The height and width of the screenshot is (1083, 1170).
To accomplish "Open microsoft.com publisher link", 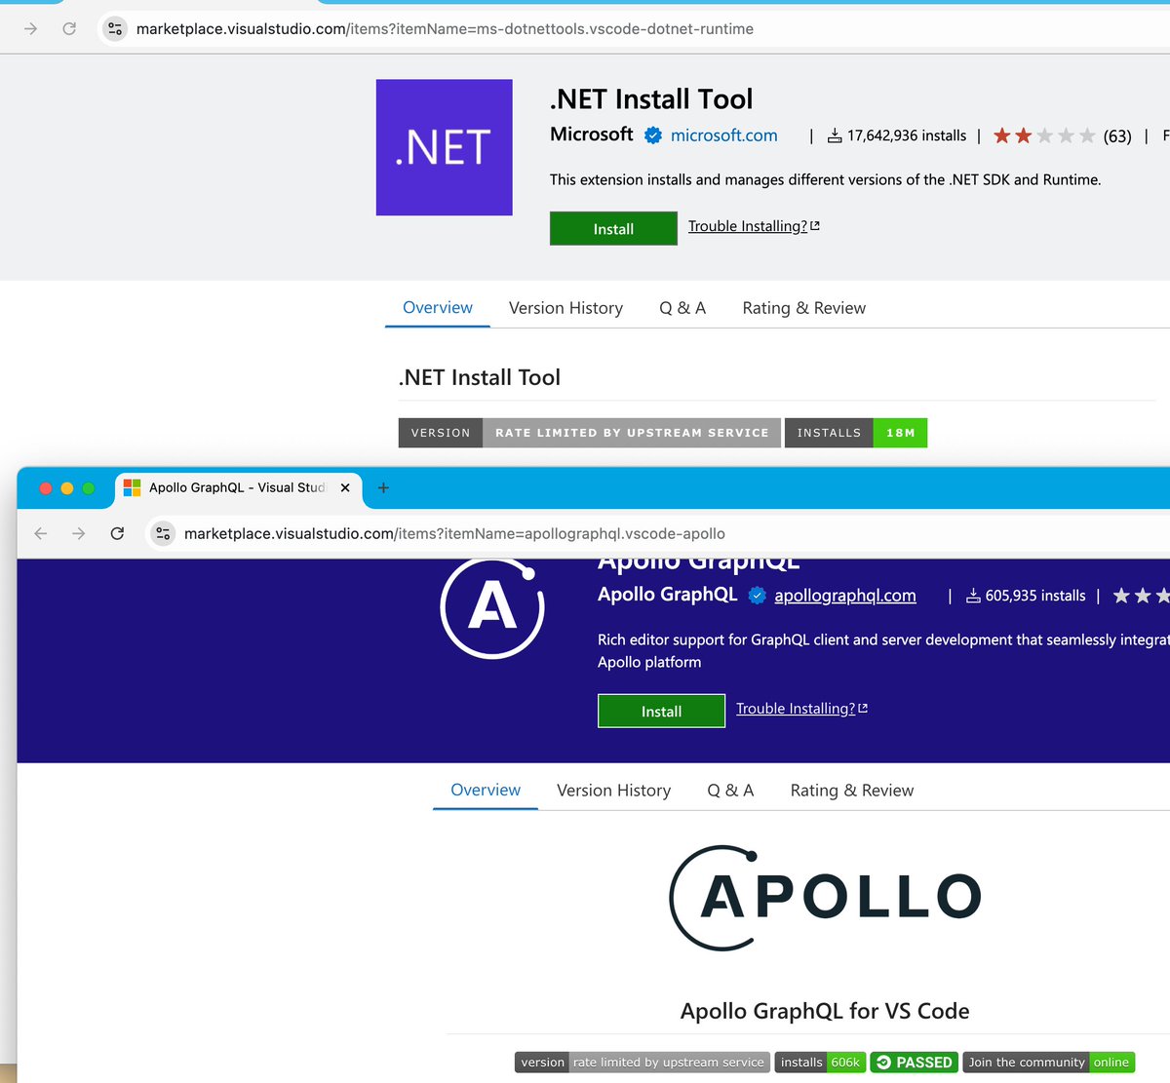I will tap(724, 135).
